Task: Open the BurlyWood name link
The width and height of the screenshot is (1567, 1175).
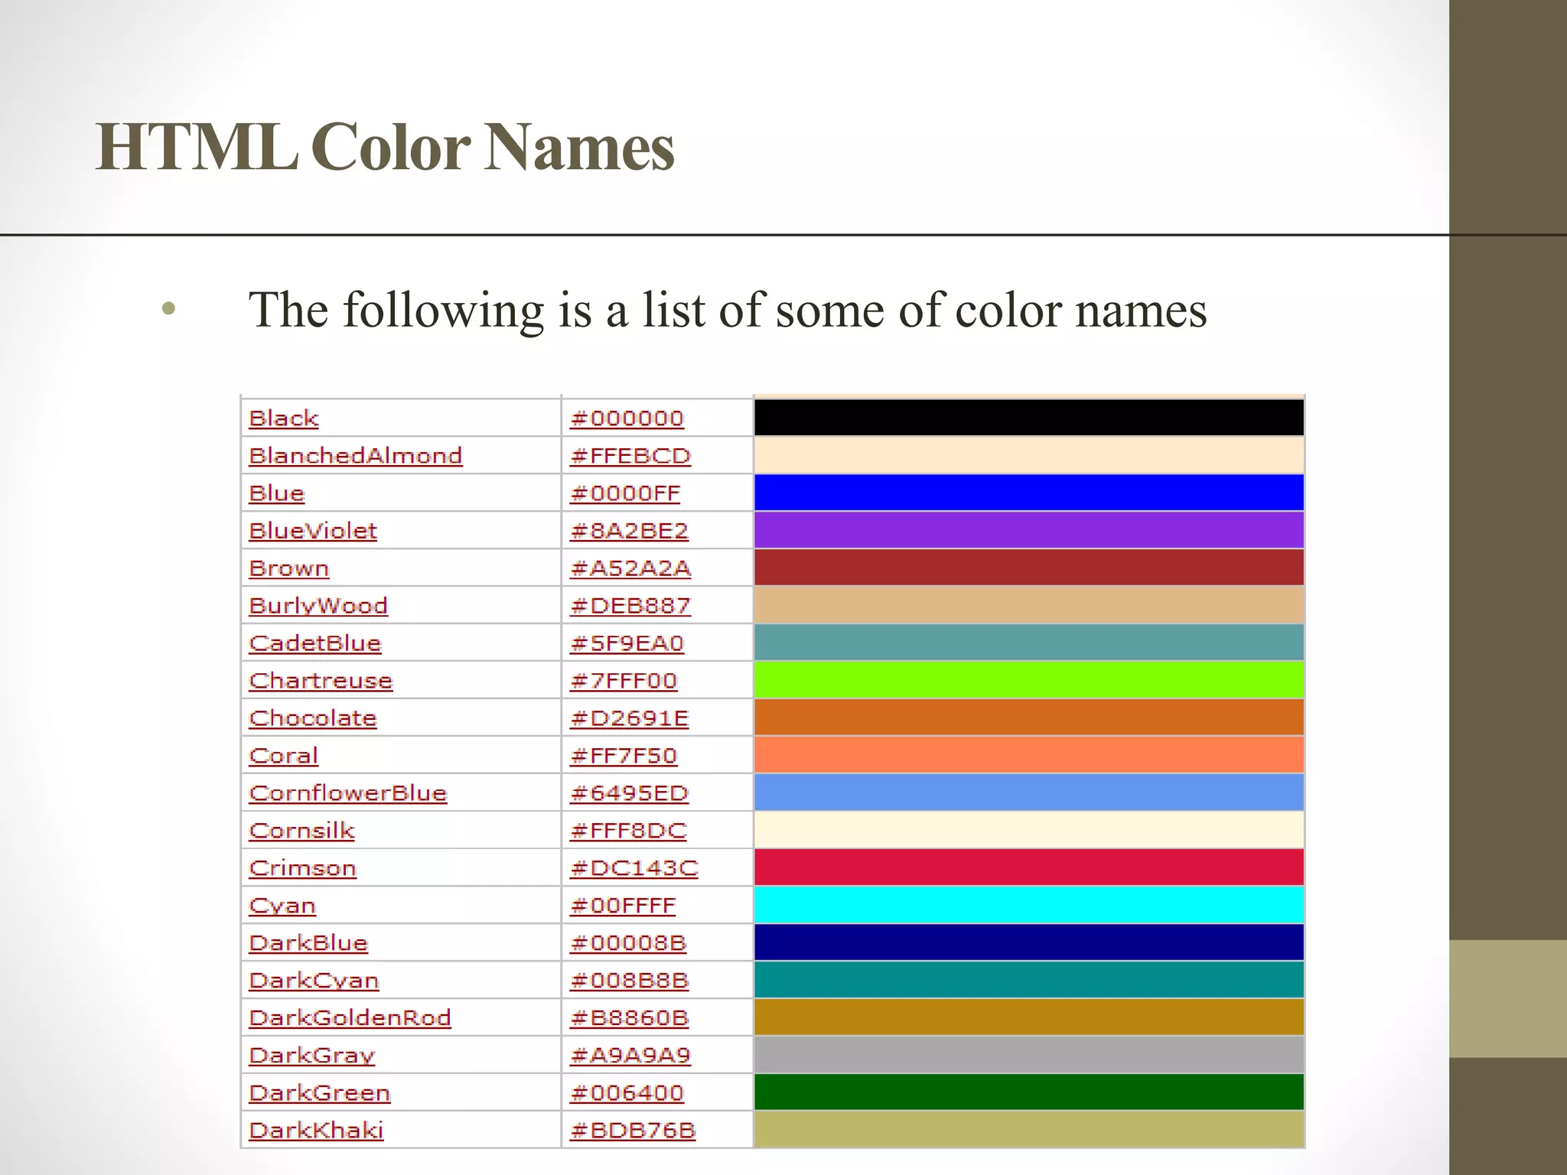Action: [318, 606]
